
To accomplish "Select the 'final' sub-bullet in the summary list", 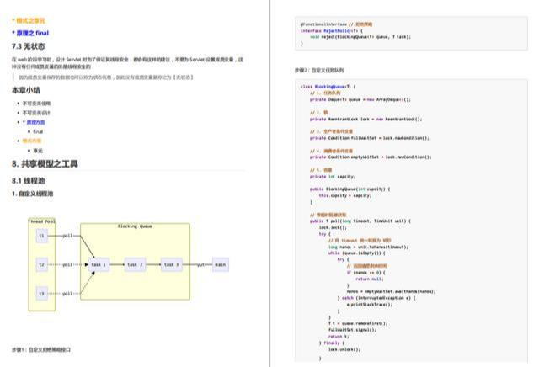I will point(38,131).
